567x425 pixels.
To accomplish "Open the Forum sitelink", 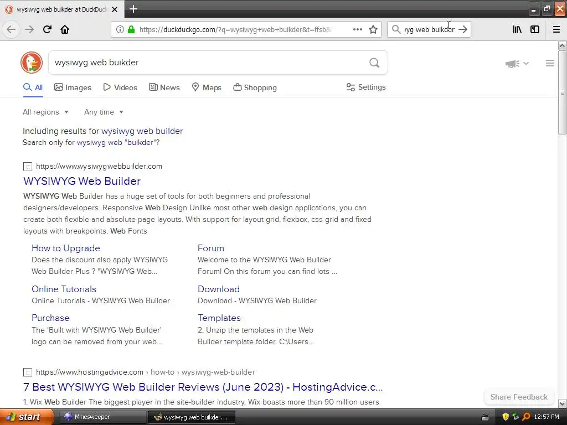I will point(211,248).
